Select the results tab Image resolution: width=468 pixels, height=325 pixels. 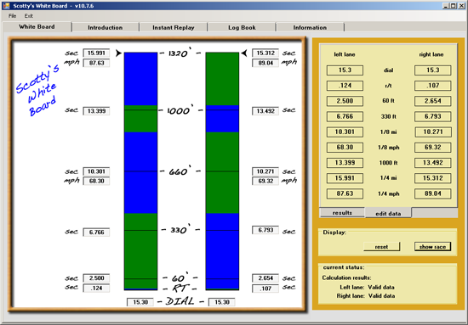tap(342, 213)
